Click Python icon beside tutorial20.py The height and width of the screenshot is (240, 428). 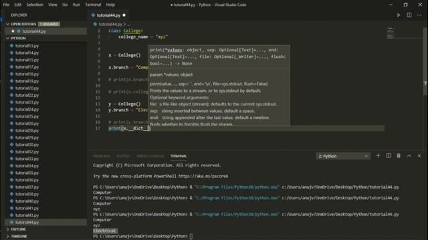click(x=12, y=88)
